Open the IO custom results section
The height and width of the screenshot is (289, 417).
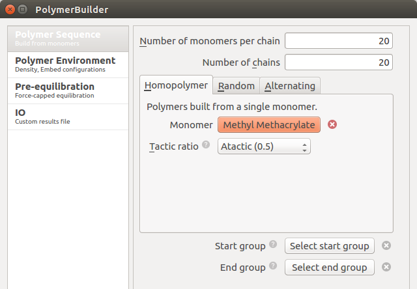click(x=68, y=117)
